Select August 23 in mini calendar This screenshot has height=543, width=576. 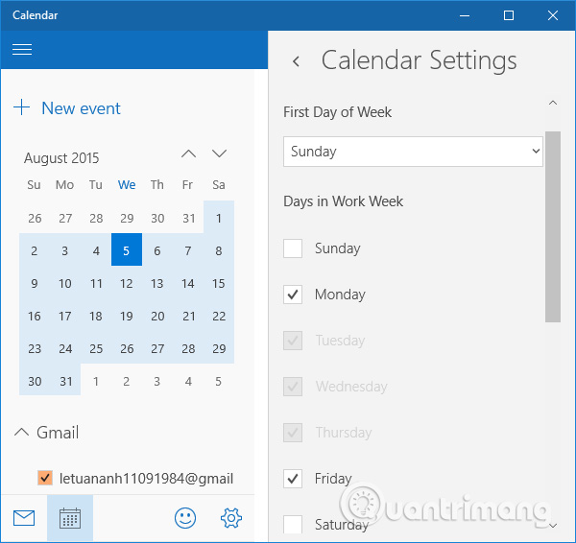35,348
